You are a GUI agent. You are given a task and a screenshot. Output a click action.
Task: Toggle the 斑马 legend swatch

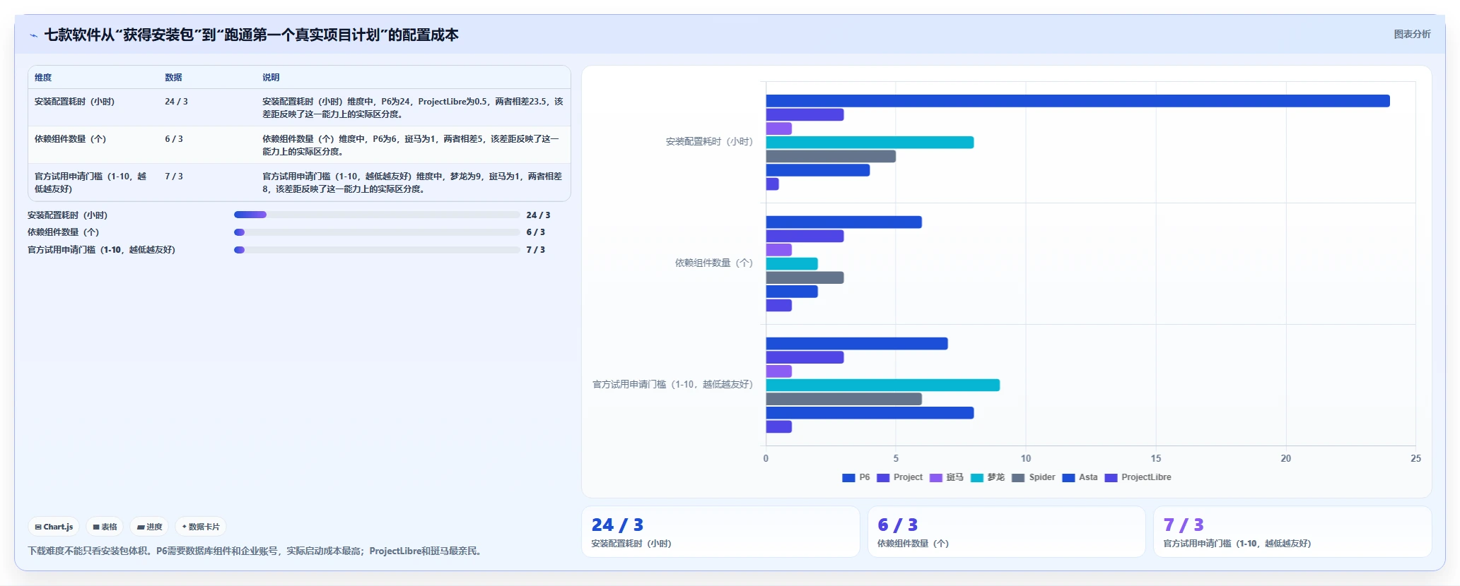click(935, 478)
